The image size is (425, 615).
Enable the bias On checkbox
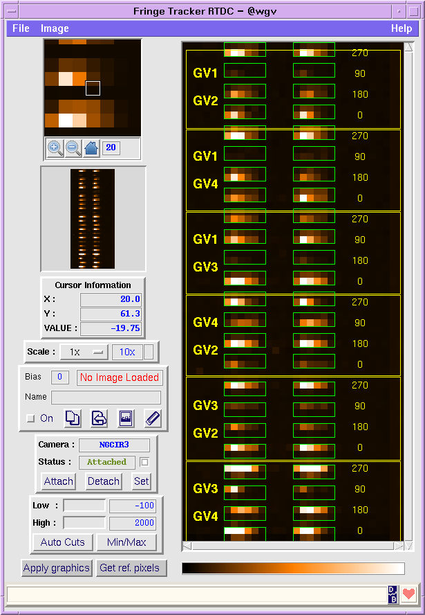(30, 418)
